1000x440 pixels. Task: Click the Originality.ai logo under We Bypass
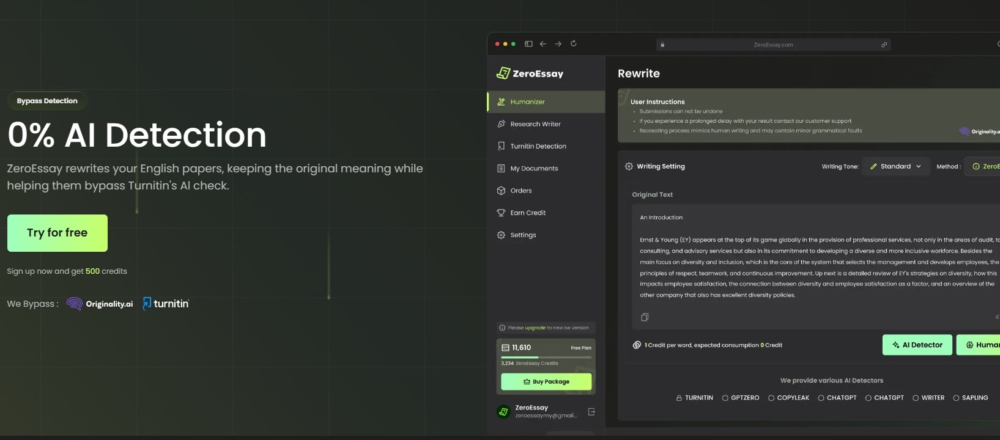click(100, 304)
